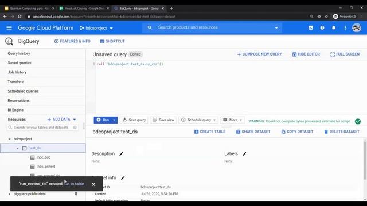
Task: Edit Dataset info pencil icon
Action: pos(123,178)
